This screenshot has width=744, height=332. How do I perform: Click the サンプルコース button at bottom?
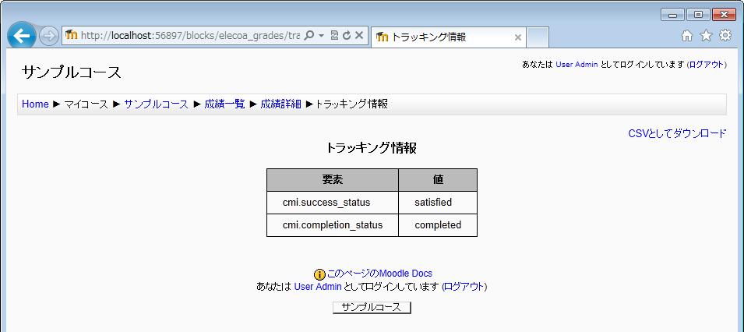pos(372,308)
